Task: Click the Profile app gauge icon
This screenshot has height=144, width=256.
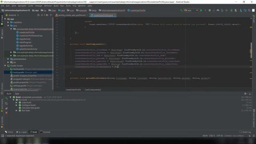Action: (218, 10)
